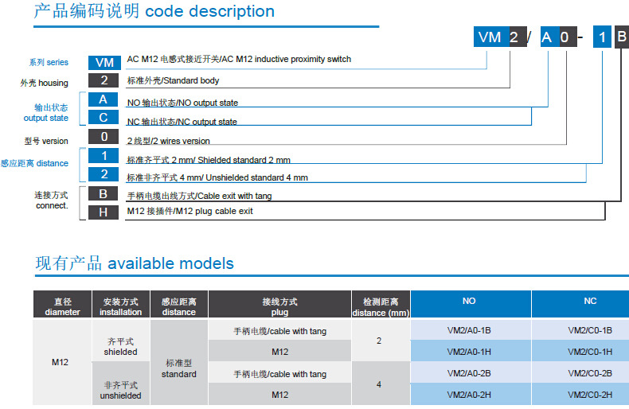Viewport: 629px width, 409px height.
Task: Click the M12 diameter cell in the table
Action: click(x=62, y=363)
